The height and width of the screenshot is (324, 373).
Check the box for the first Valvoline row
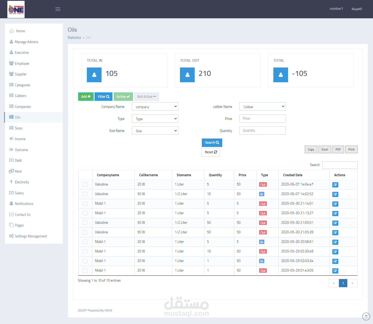click(x=85, y=184)
